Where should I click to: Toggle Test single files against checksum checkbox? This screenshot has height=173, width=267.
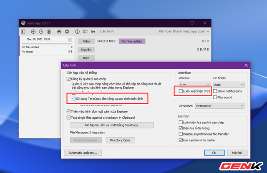point(68,118)
